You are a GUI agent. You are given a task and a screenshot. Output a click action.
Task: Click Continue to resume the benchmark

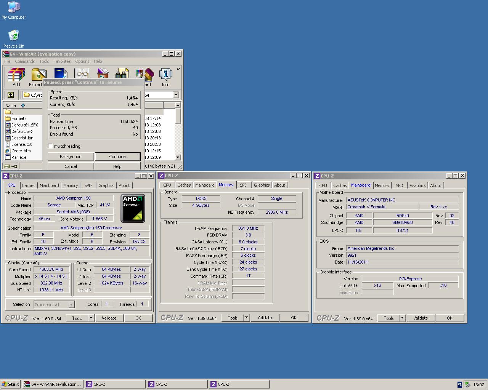point(117,157)
